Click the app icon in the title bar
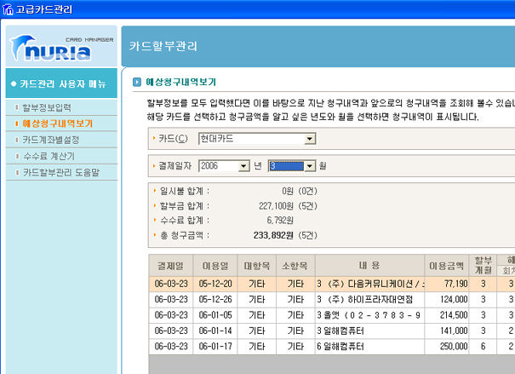Viewport: 515px width, 374px height. [x=9, y=9]
